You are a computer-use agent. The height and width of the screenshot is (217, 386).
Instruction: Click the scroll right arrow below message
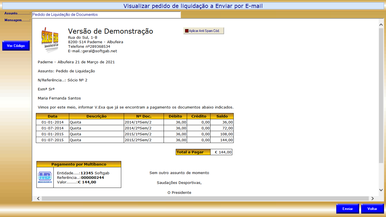[x=372, y=198]
